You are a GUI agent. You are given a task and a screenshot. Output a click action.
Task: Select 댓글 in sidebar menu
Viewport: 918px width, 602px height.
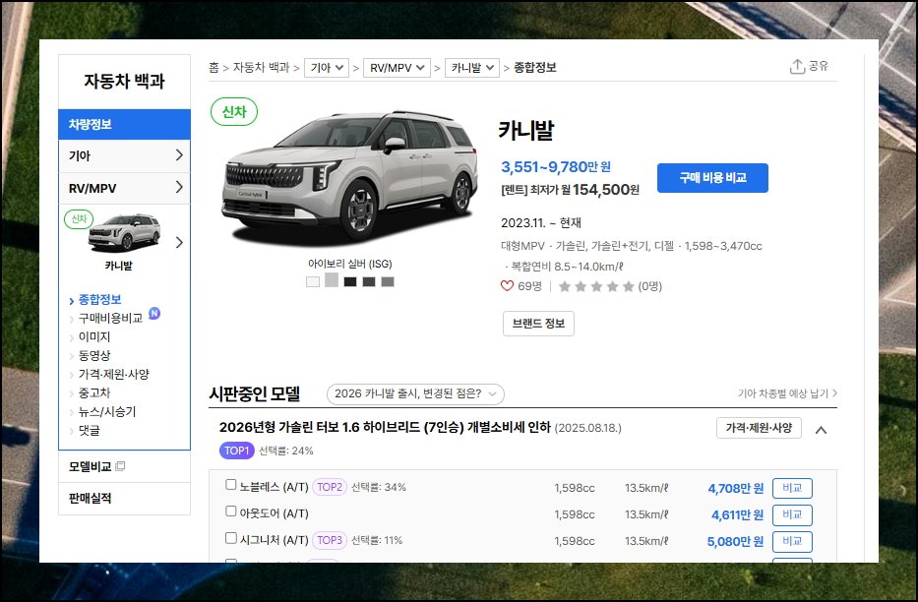[89, 431]
